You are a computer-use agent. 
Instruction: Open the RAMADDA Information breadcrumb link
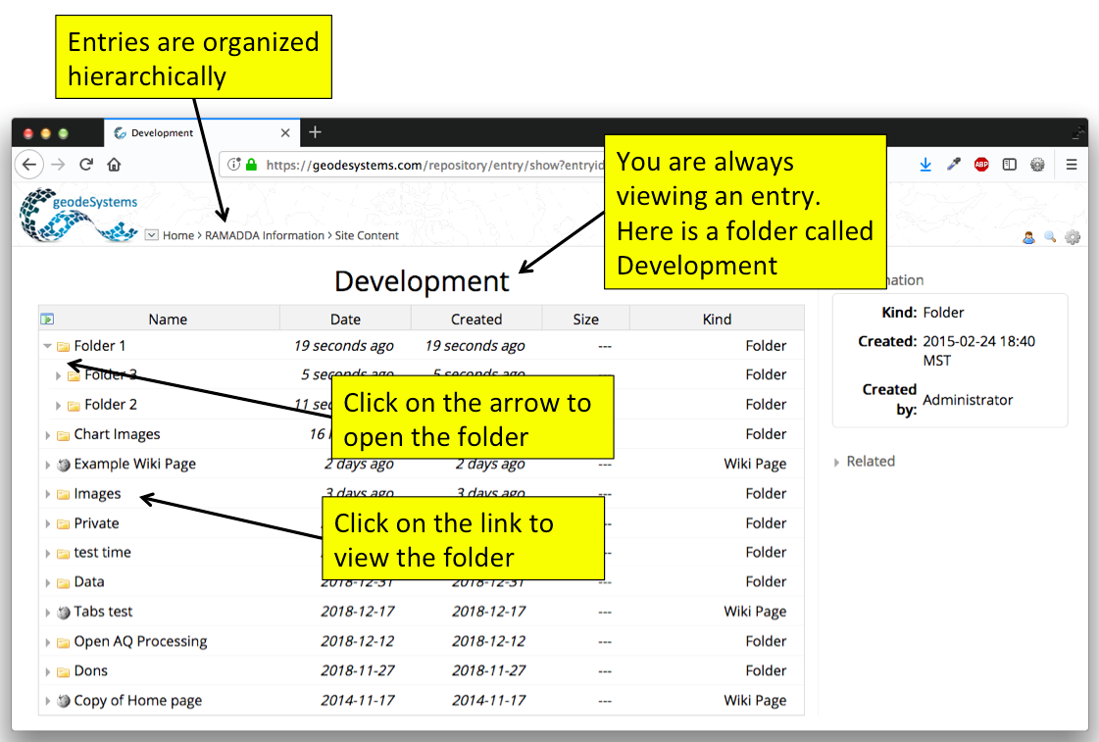265,235
